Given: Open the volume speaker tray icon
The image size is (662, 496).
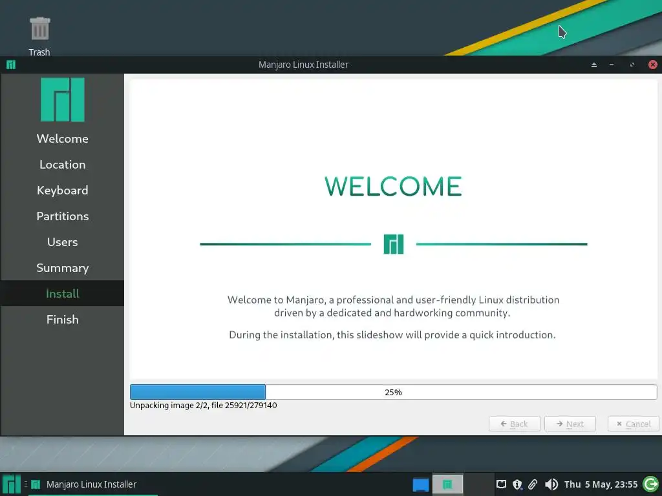Looking at the screenshot, I should [551, 484].
